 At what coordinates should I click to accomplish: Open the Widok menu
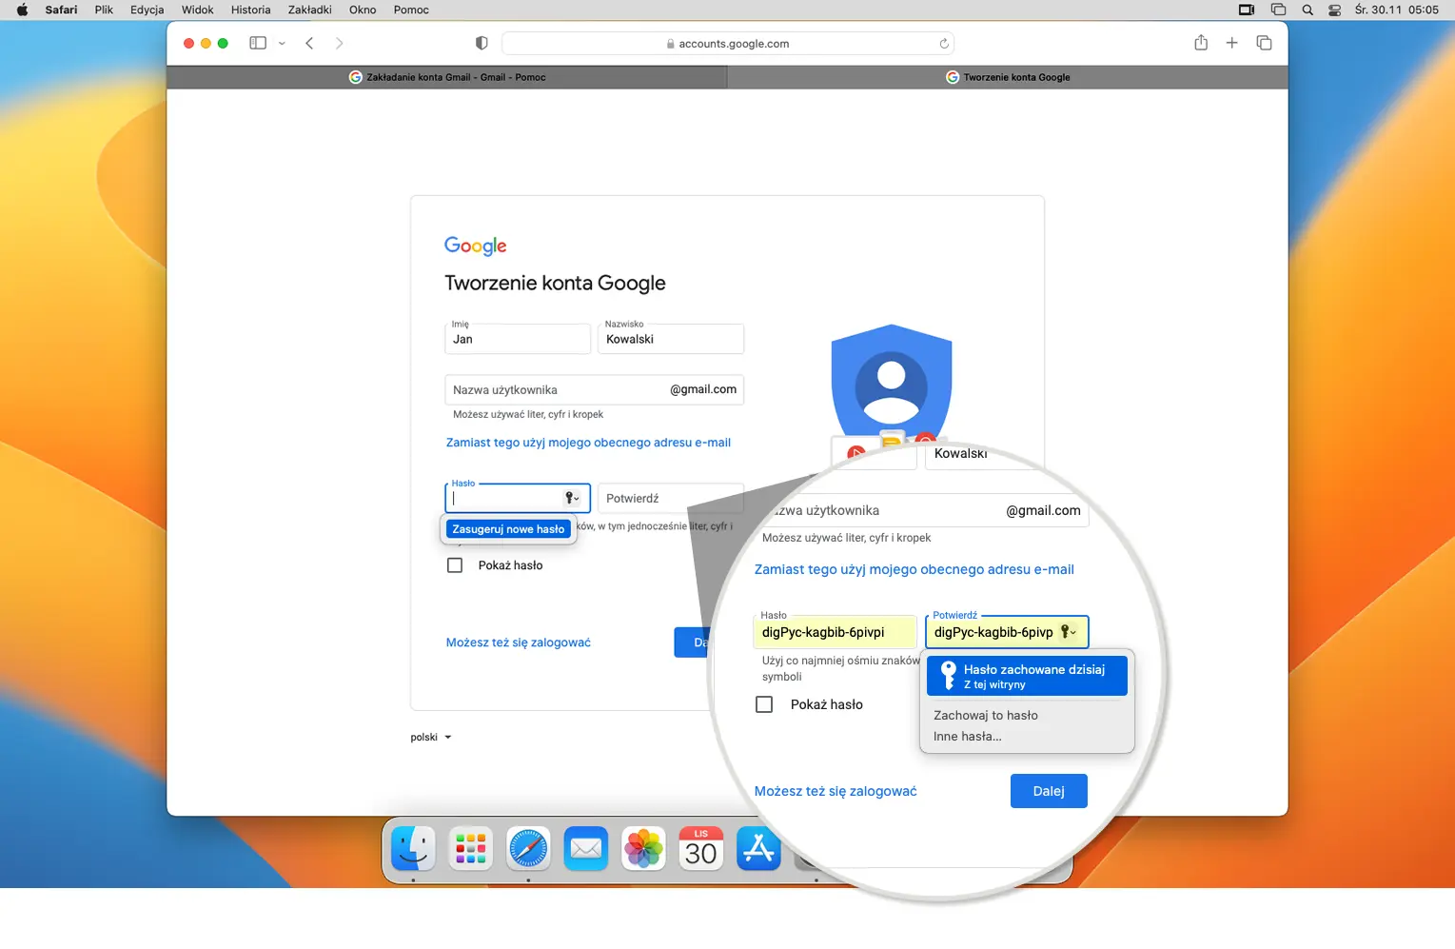click(198, 10)
